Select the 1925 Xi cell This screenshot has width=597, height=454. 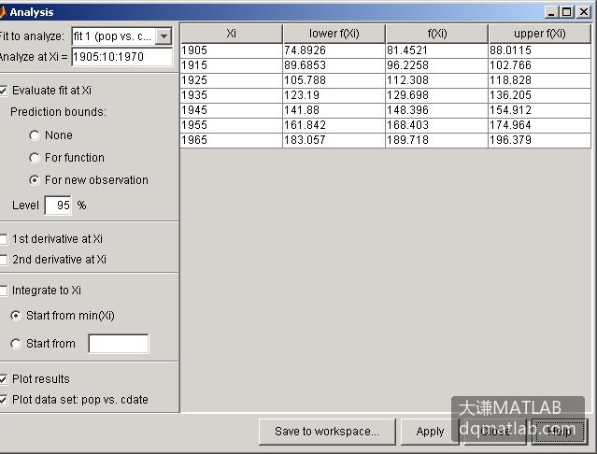(x=231, y=80)
